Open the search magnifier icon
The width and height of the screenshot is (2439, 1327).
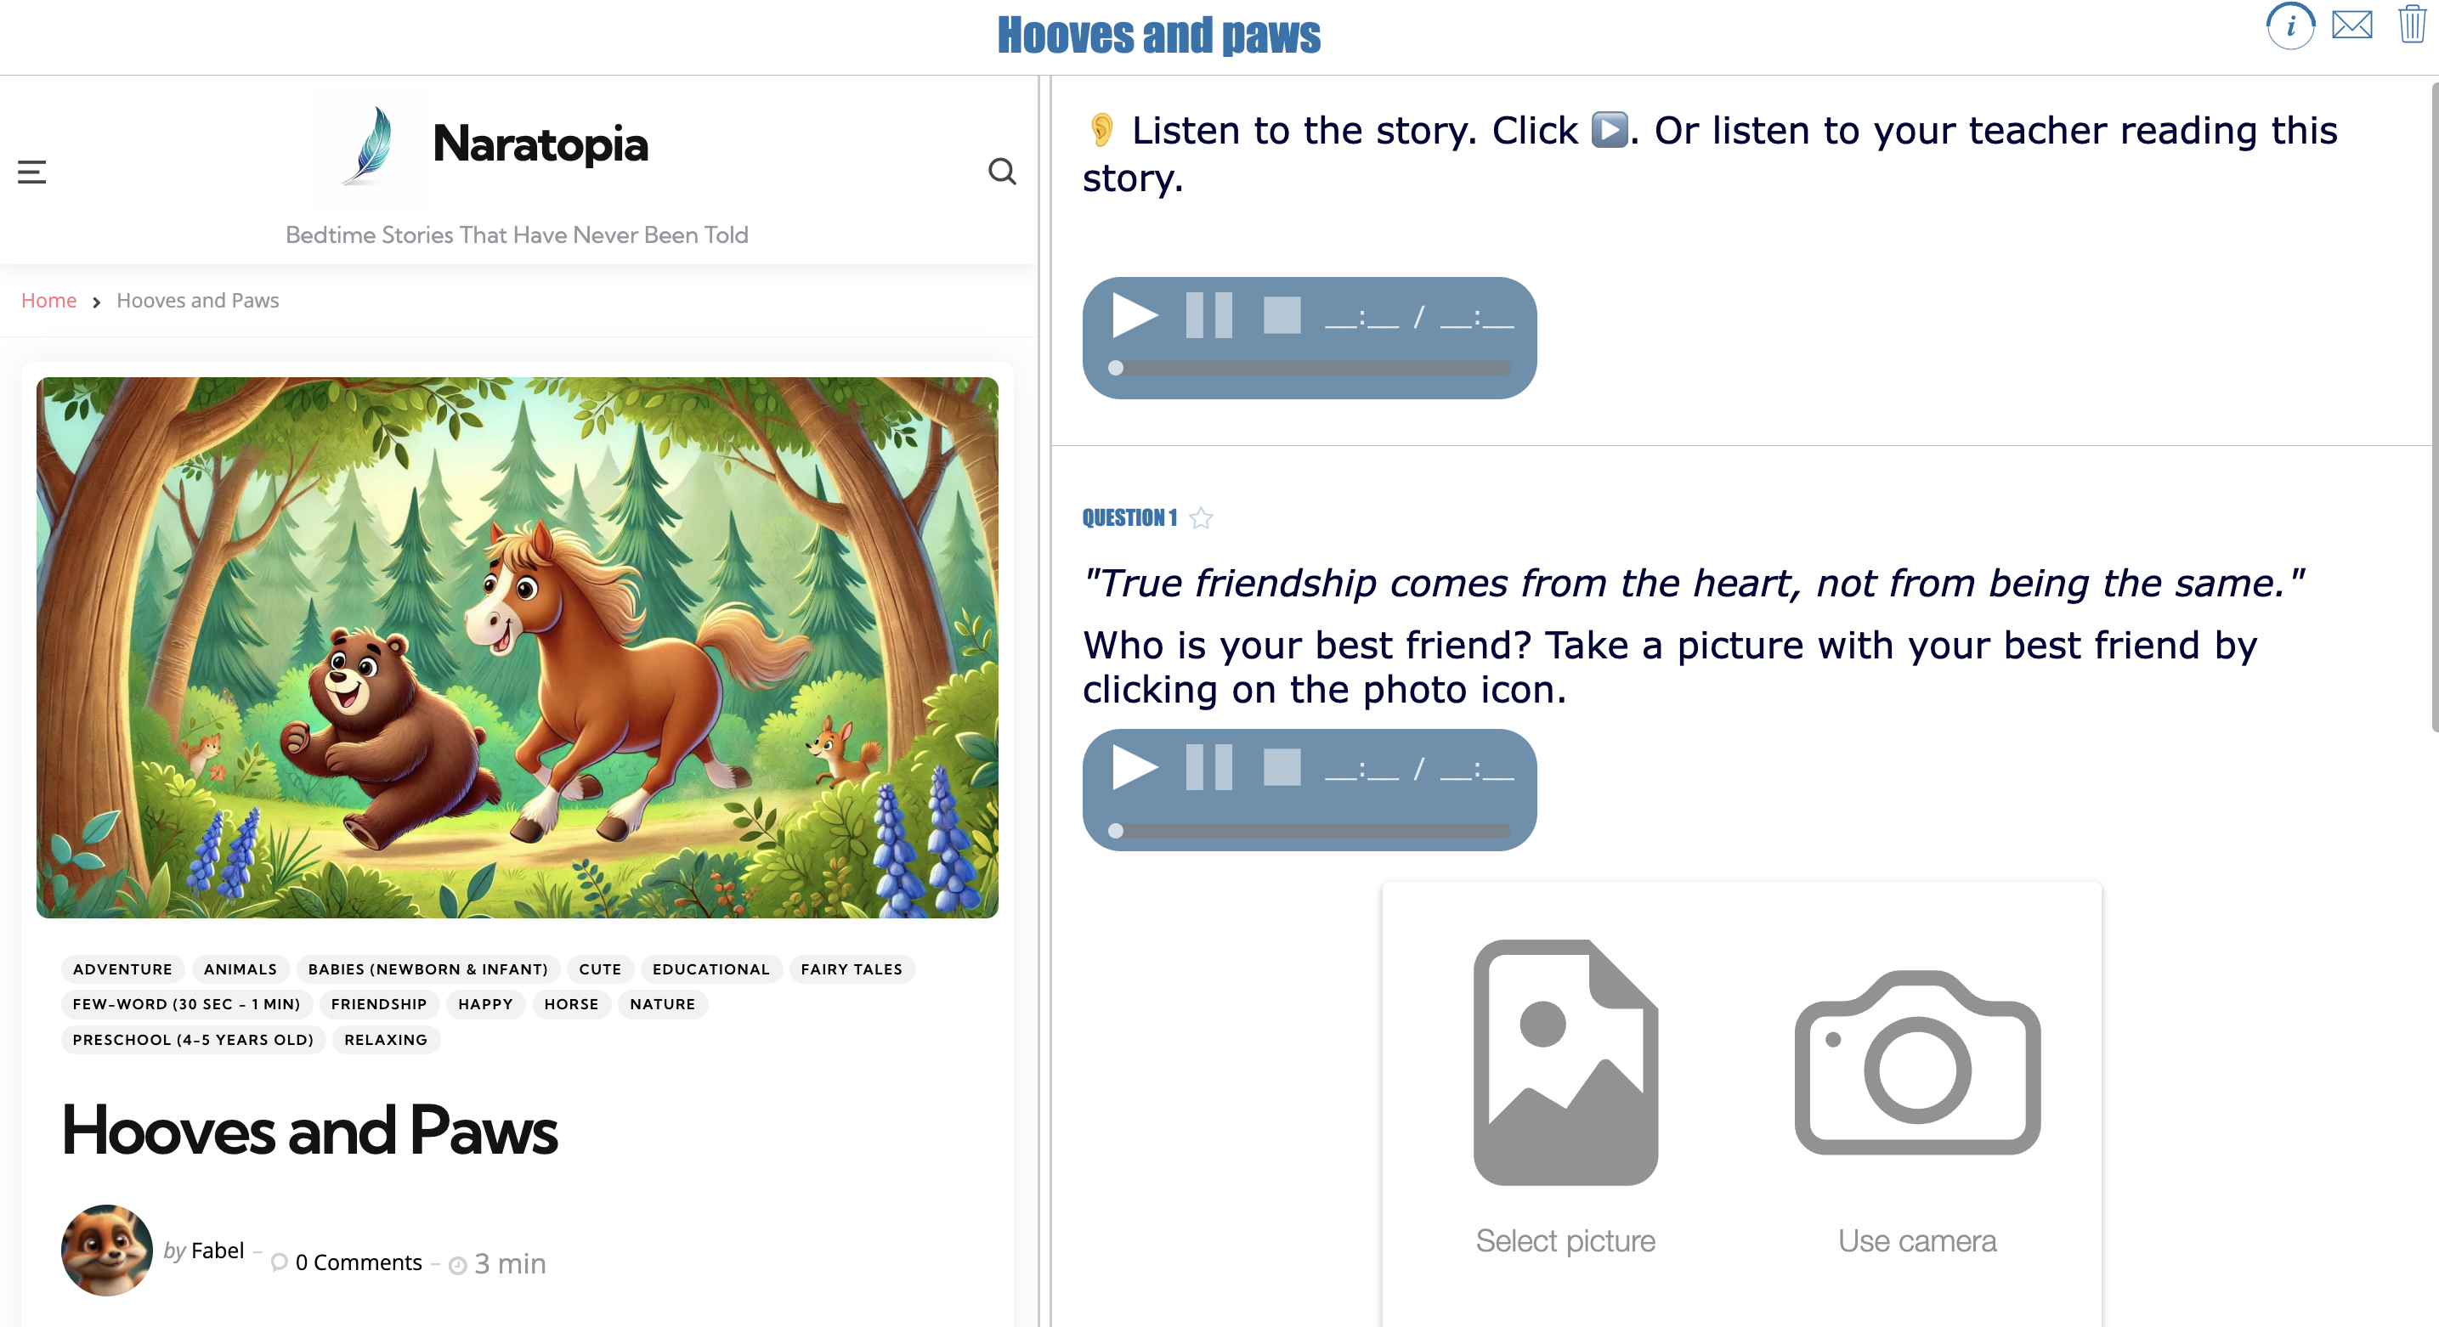[x=1003, y=172]
